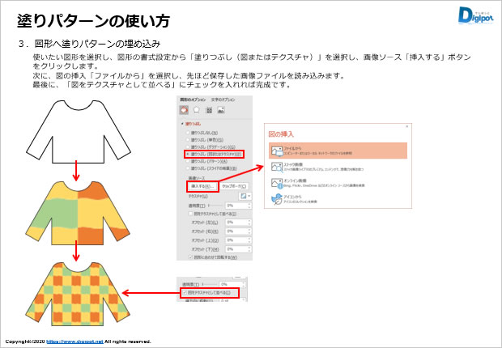Open the Effects pentagon icon tab

click(x=196, y=110)
